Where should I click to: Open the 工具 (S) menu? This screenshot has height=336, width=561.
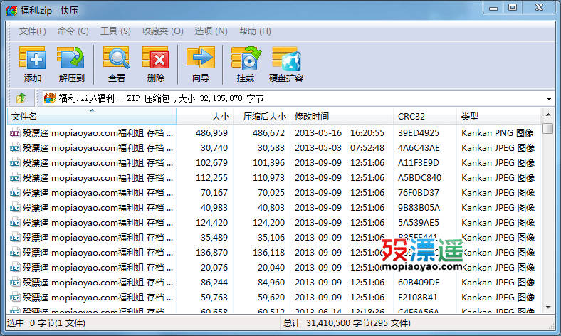[x=115, y=31]
